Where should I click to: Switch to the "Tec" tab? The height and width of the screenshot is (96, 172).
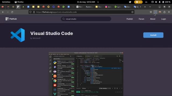pyautogui.click(x=99, y=7)
